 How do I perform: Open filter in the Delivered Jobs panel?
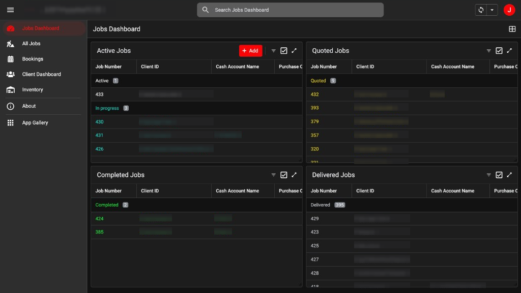[x=489, y=175]
